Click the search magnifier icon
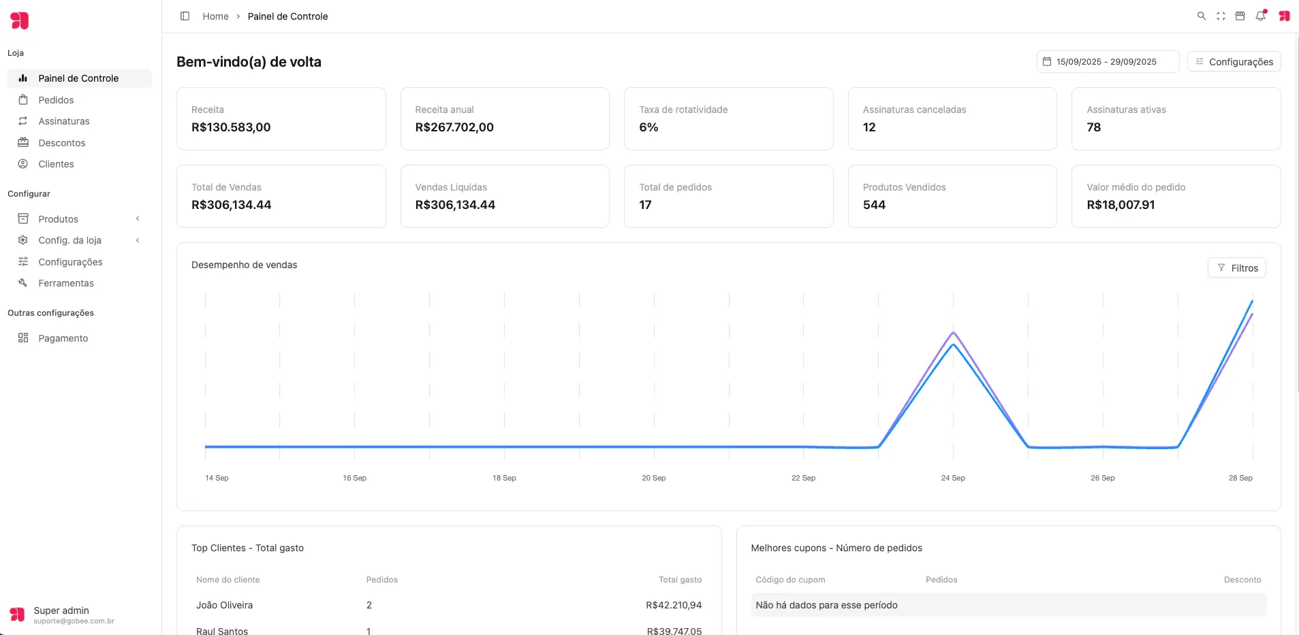The image size is (1299, 635). (x=1202, y=16)
